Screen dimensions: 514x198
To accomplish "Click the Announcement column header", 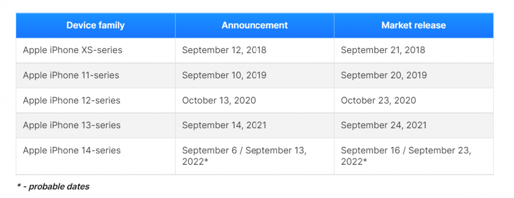I will pyautogui.click(x=255, y=25).
